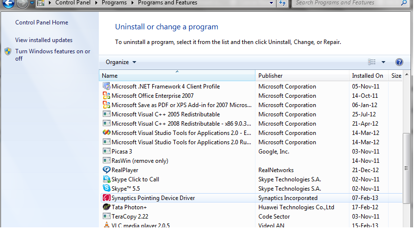The height and width of the screenshot is (243, 415).
Task: Open help with the blue question mark
Action: (x=399, y=62)
